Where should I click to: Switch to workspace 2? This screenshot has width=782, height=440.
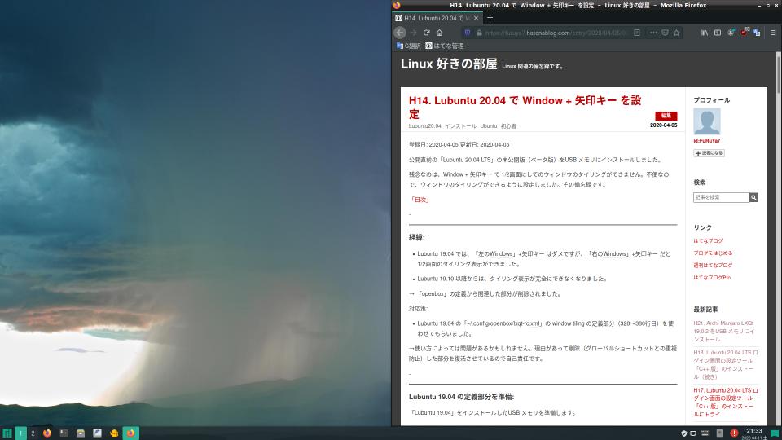pyautogui.click(x=33, y=433)
